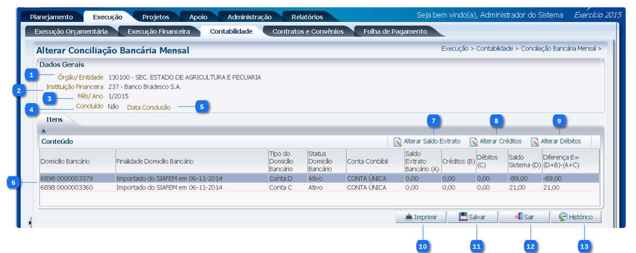
Task: Click the Conta Contábil column header
Action: point(368,161)
